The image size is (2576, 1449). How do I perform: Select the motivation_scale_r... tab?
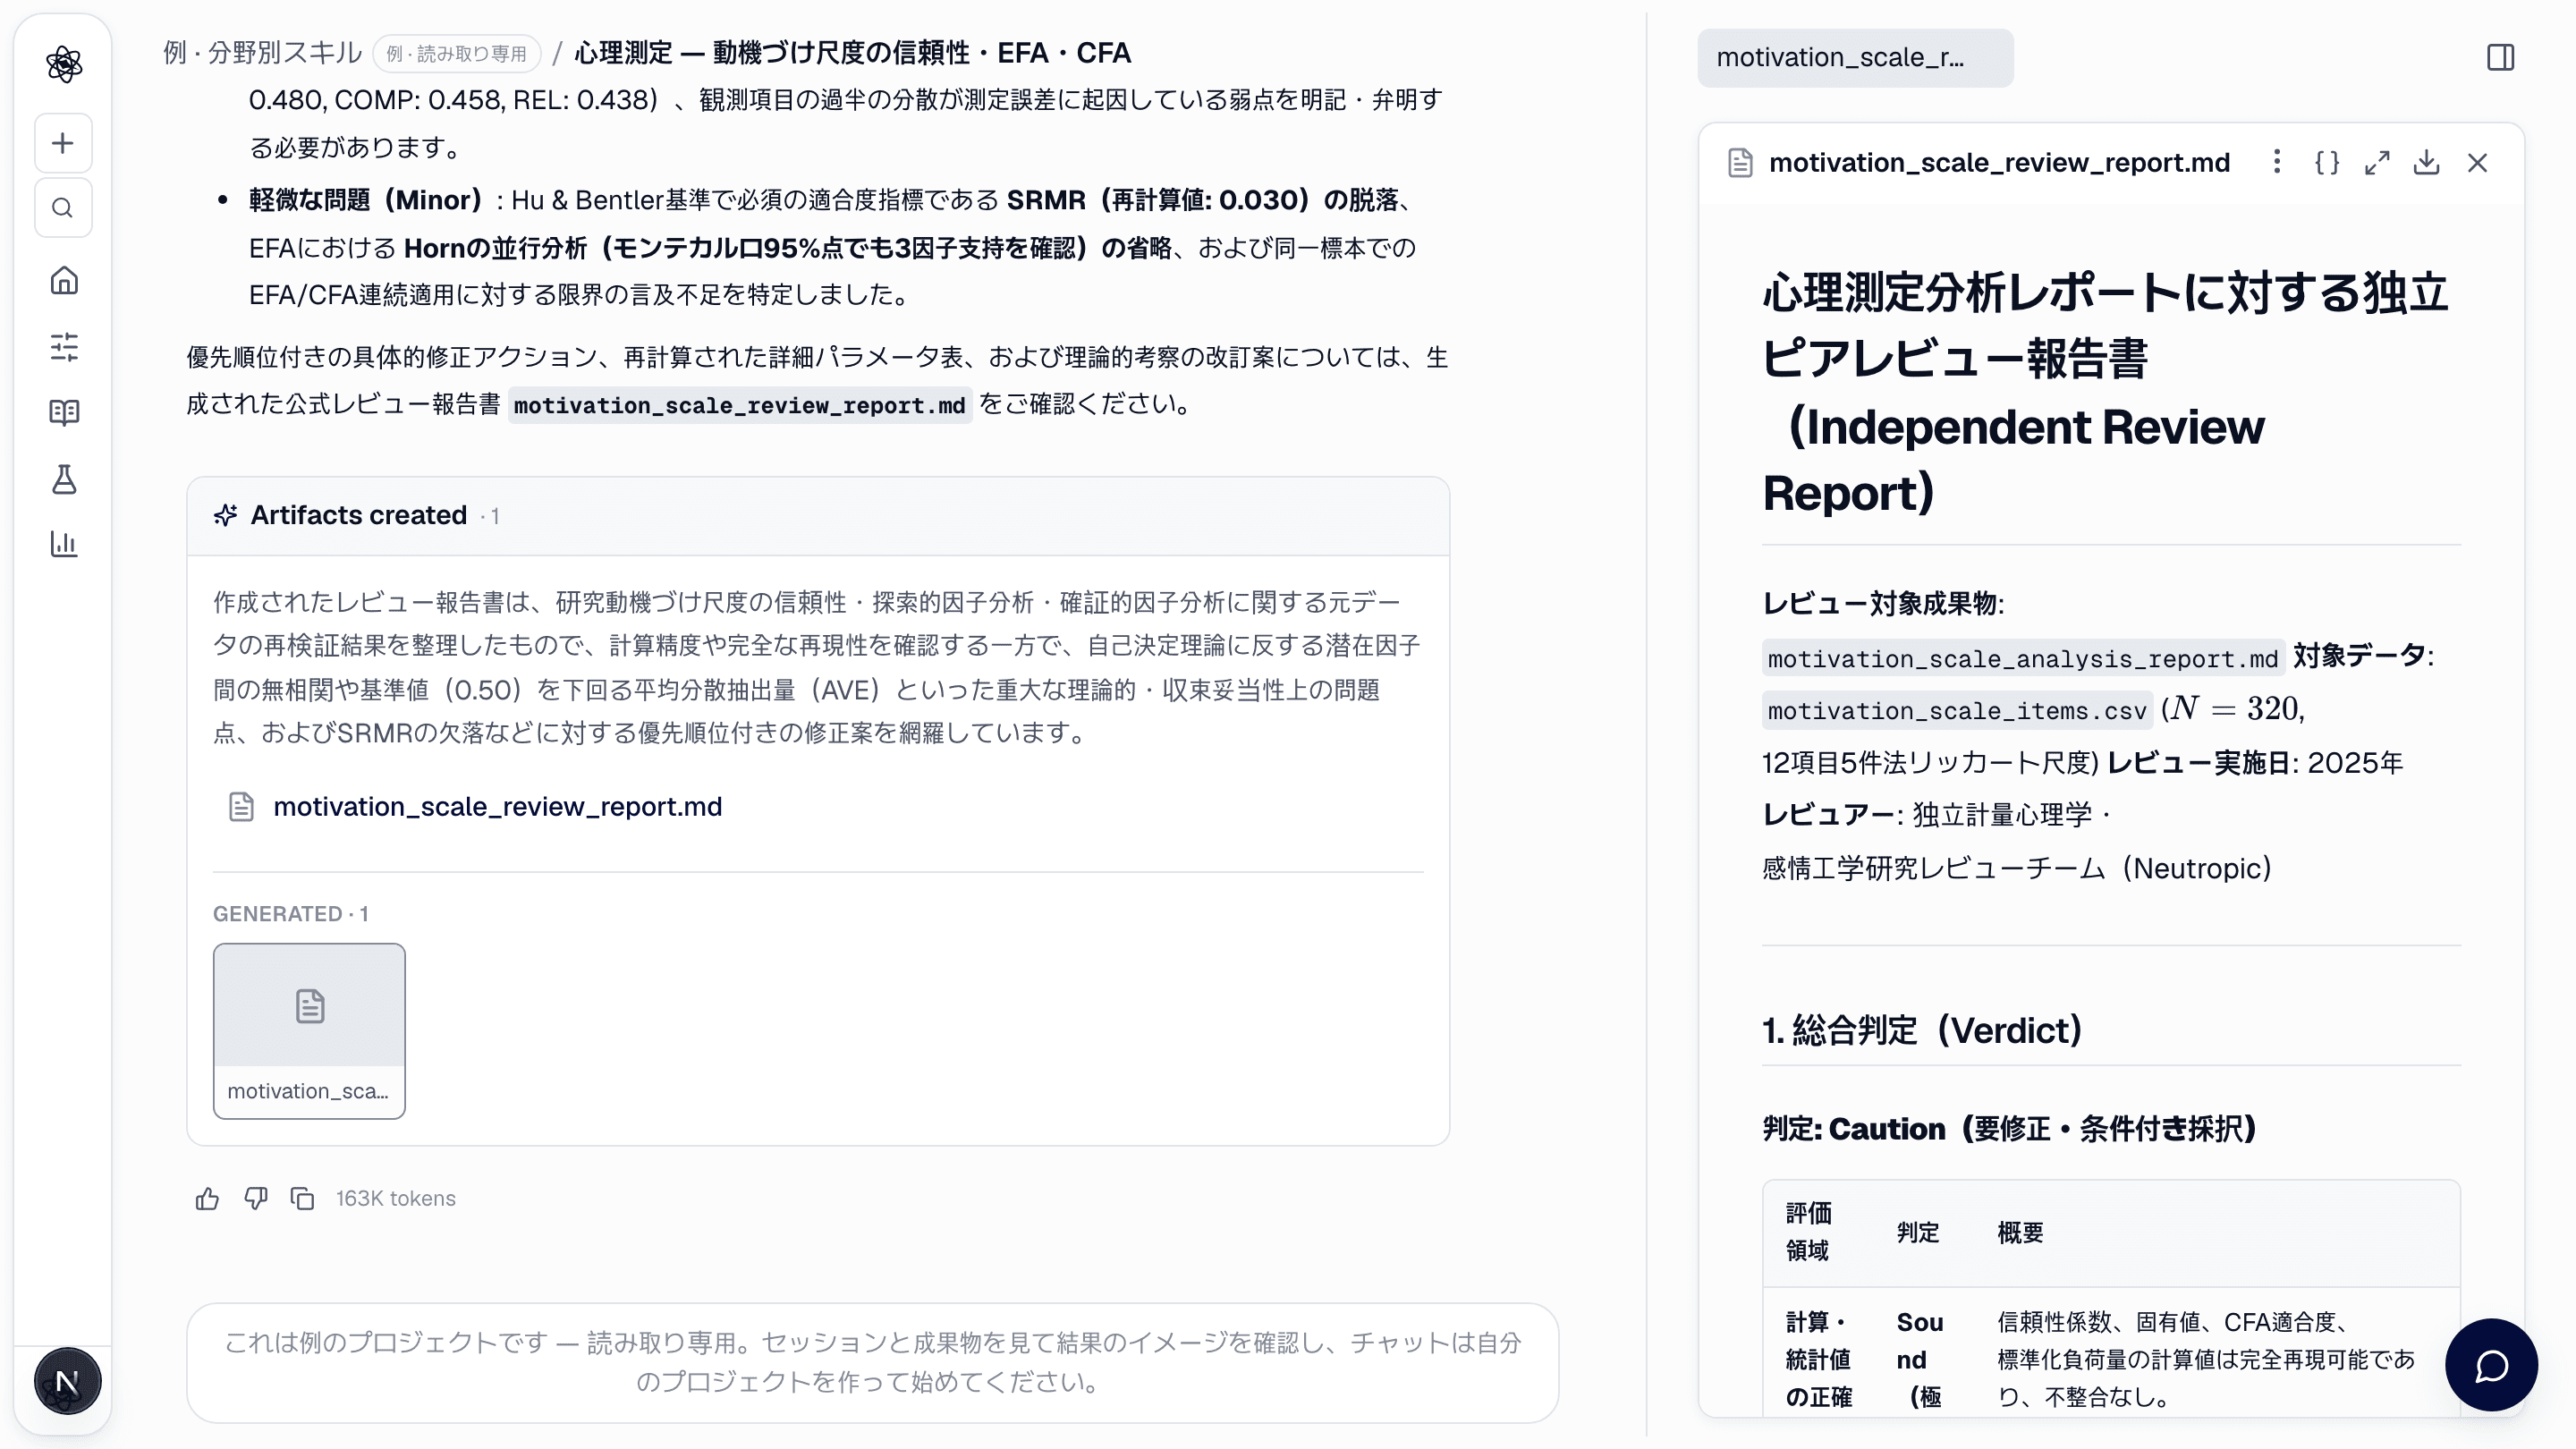(1855, 58)
